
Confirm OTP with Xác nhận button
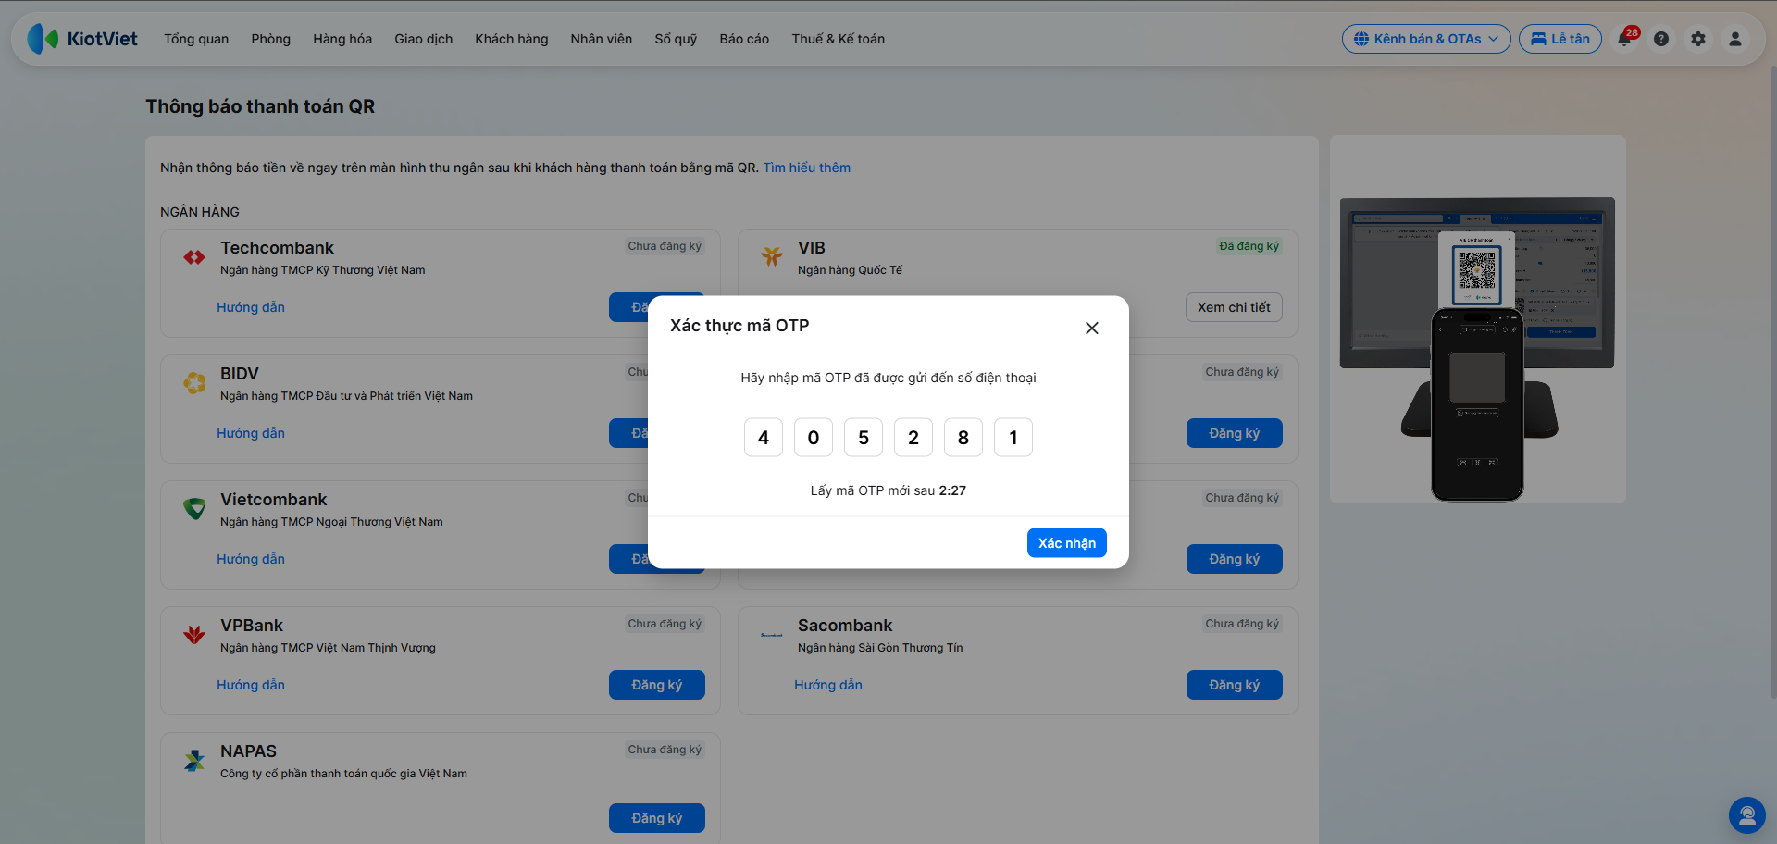click(1067, 543)
